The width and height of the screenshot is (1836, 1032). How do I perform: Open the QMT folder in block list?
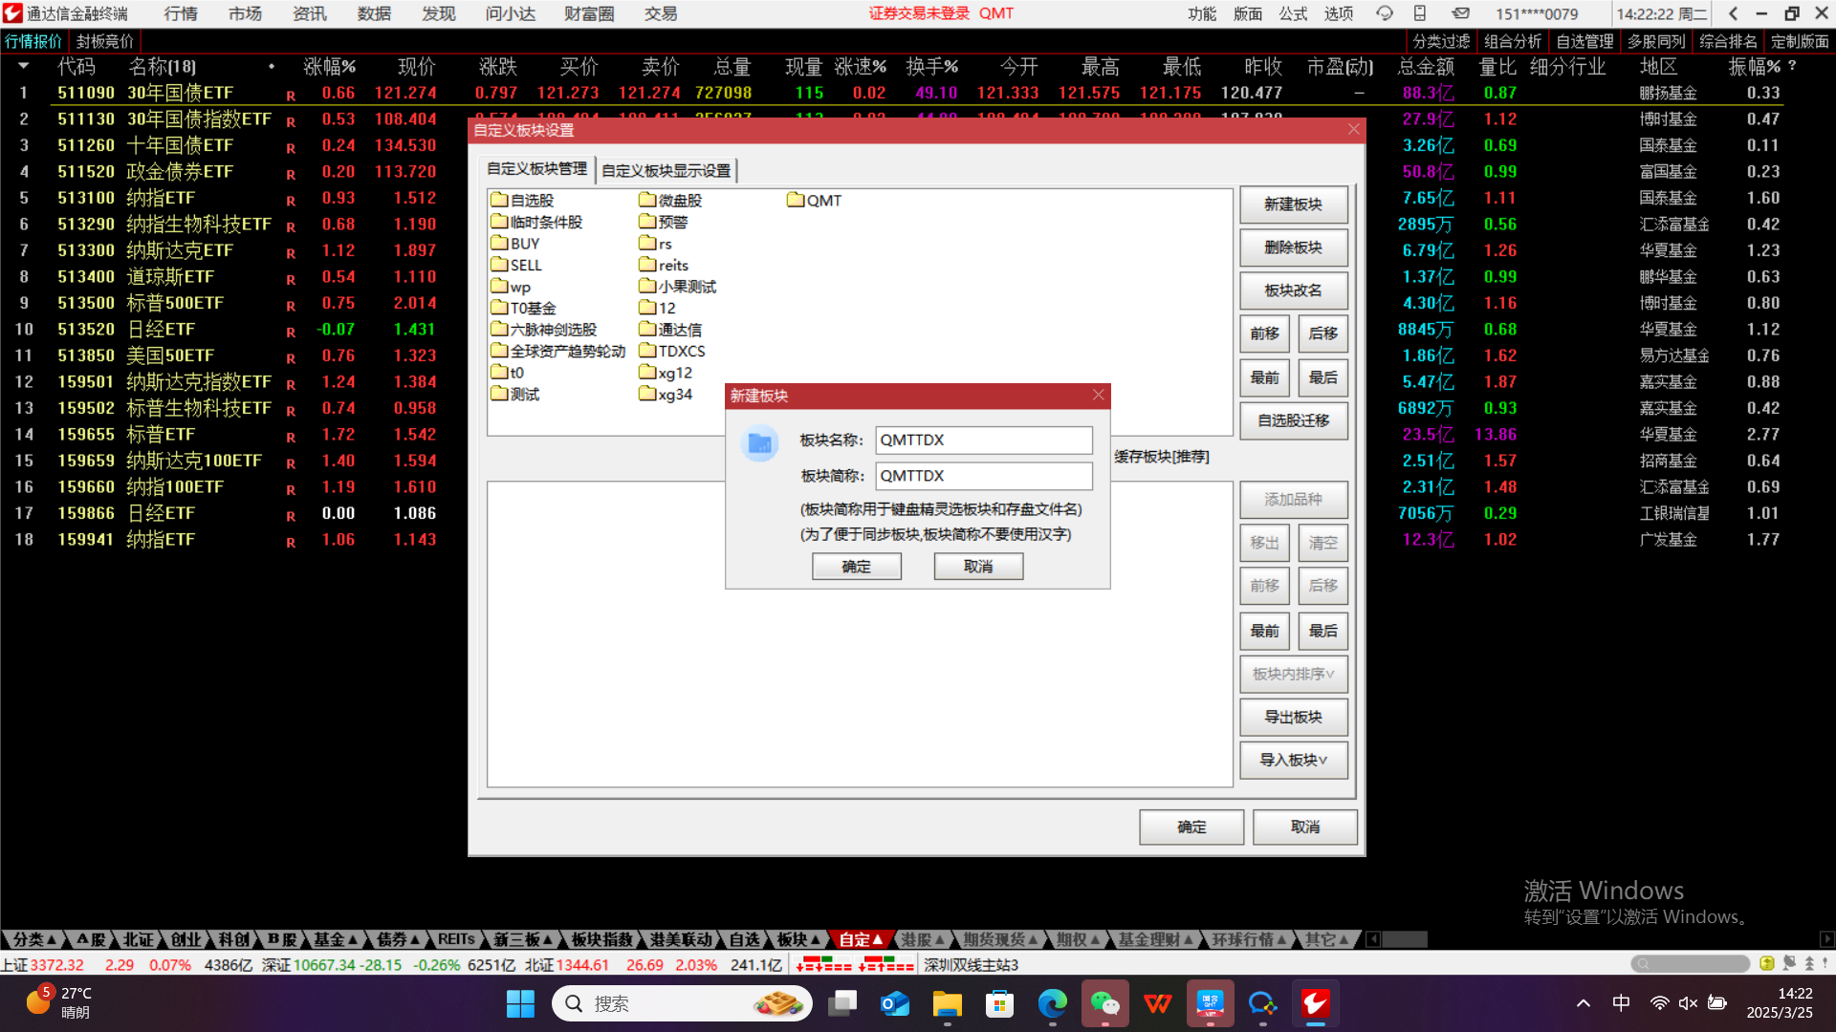tap(815, 201)
